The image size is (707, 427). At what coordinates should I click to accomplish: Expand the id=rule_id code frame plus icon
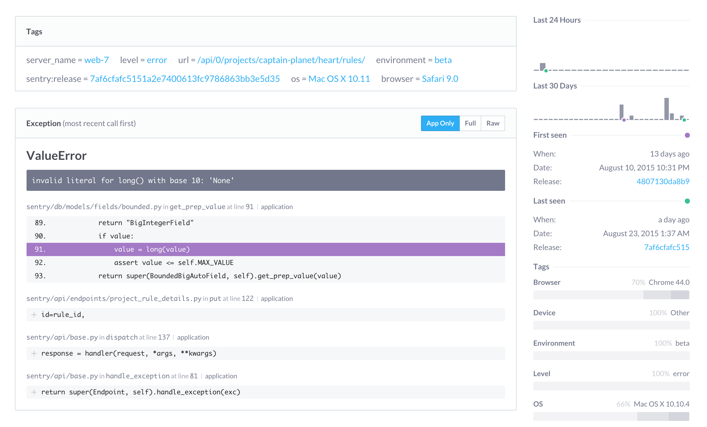coord(34,315)
